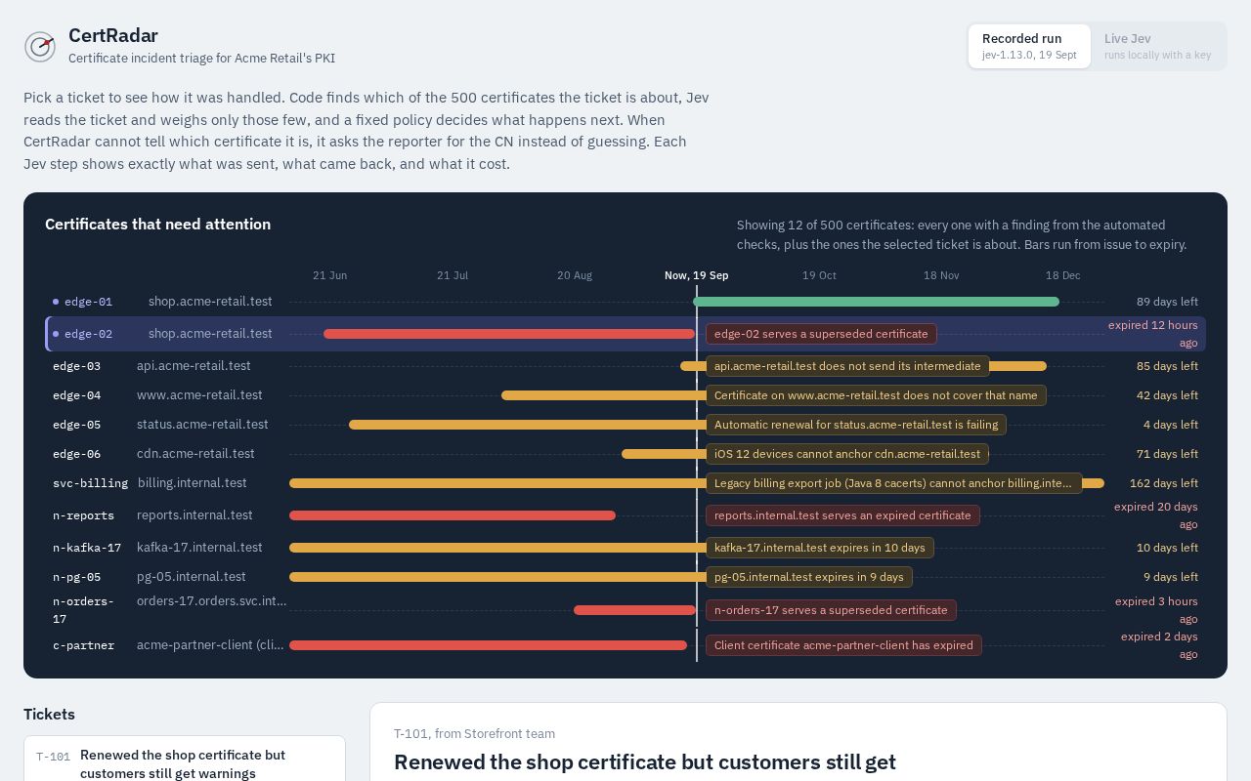Select the n-reports row label
The image size is (1251, 781).
(83, 515)
